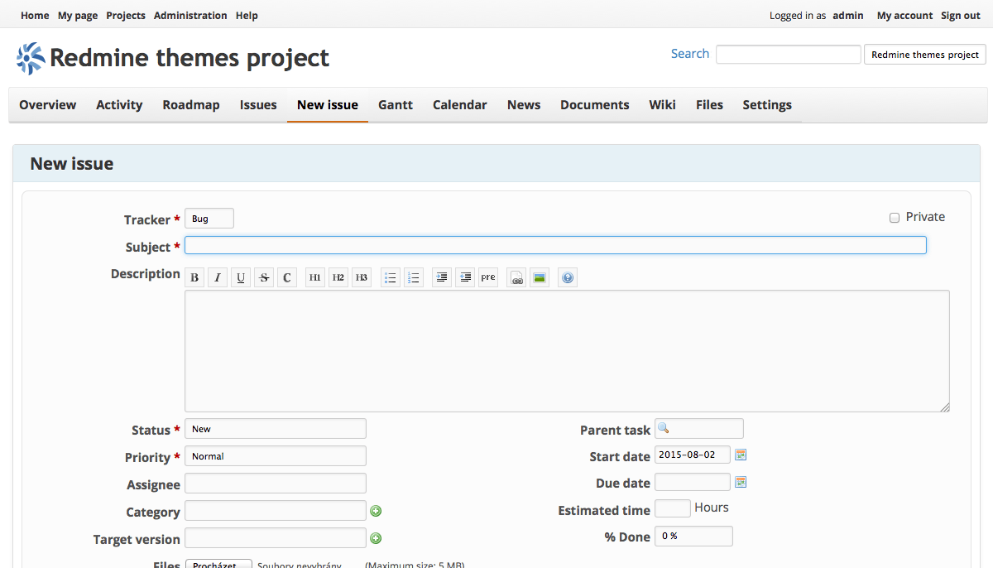This screenshot has height=568, width=993.
Task: Insert Heading 3 with H3 button
Action: [x=362, y=277]
